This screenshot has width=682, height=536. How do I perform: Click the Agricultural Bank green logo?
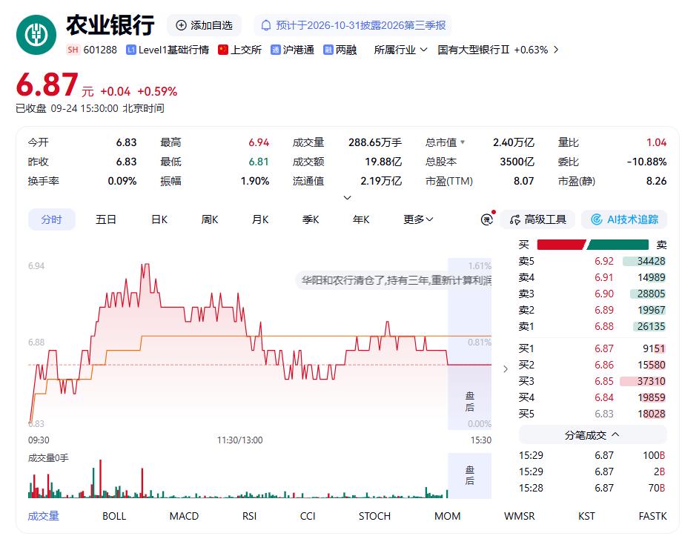pyautogui.click(x=36, y=34)
